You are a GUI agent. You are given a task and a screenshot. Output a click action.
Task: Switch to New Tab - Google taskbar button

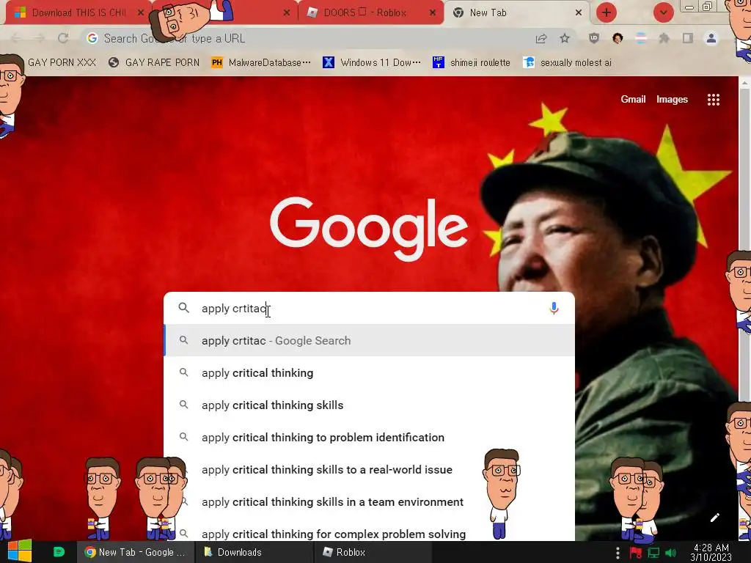(136, 552)
